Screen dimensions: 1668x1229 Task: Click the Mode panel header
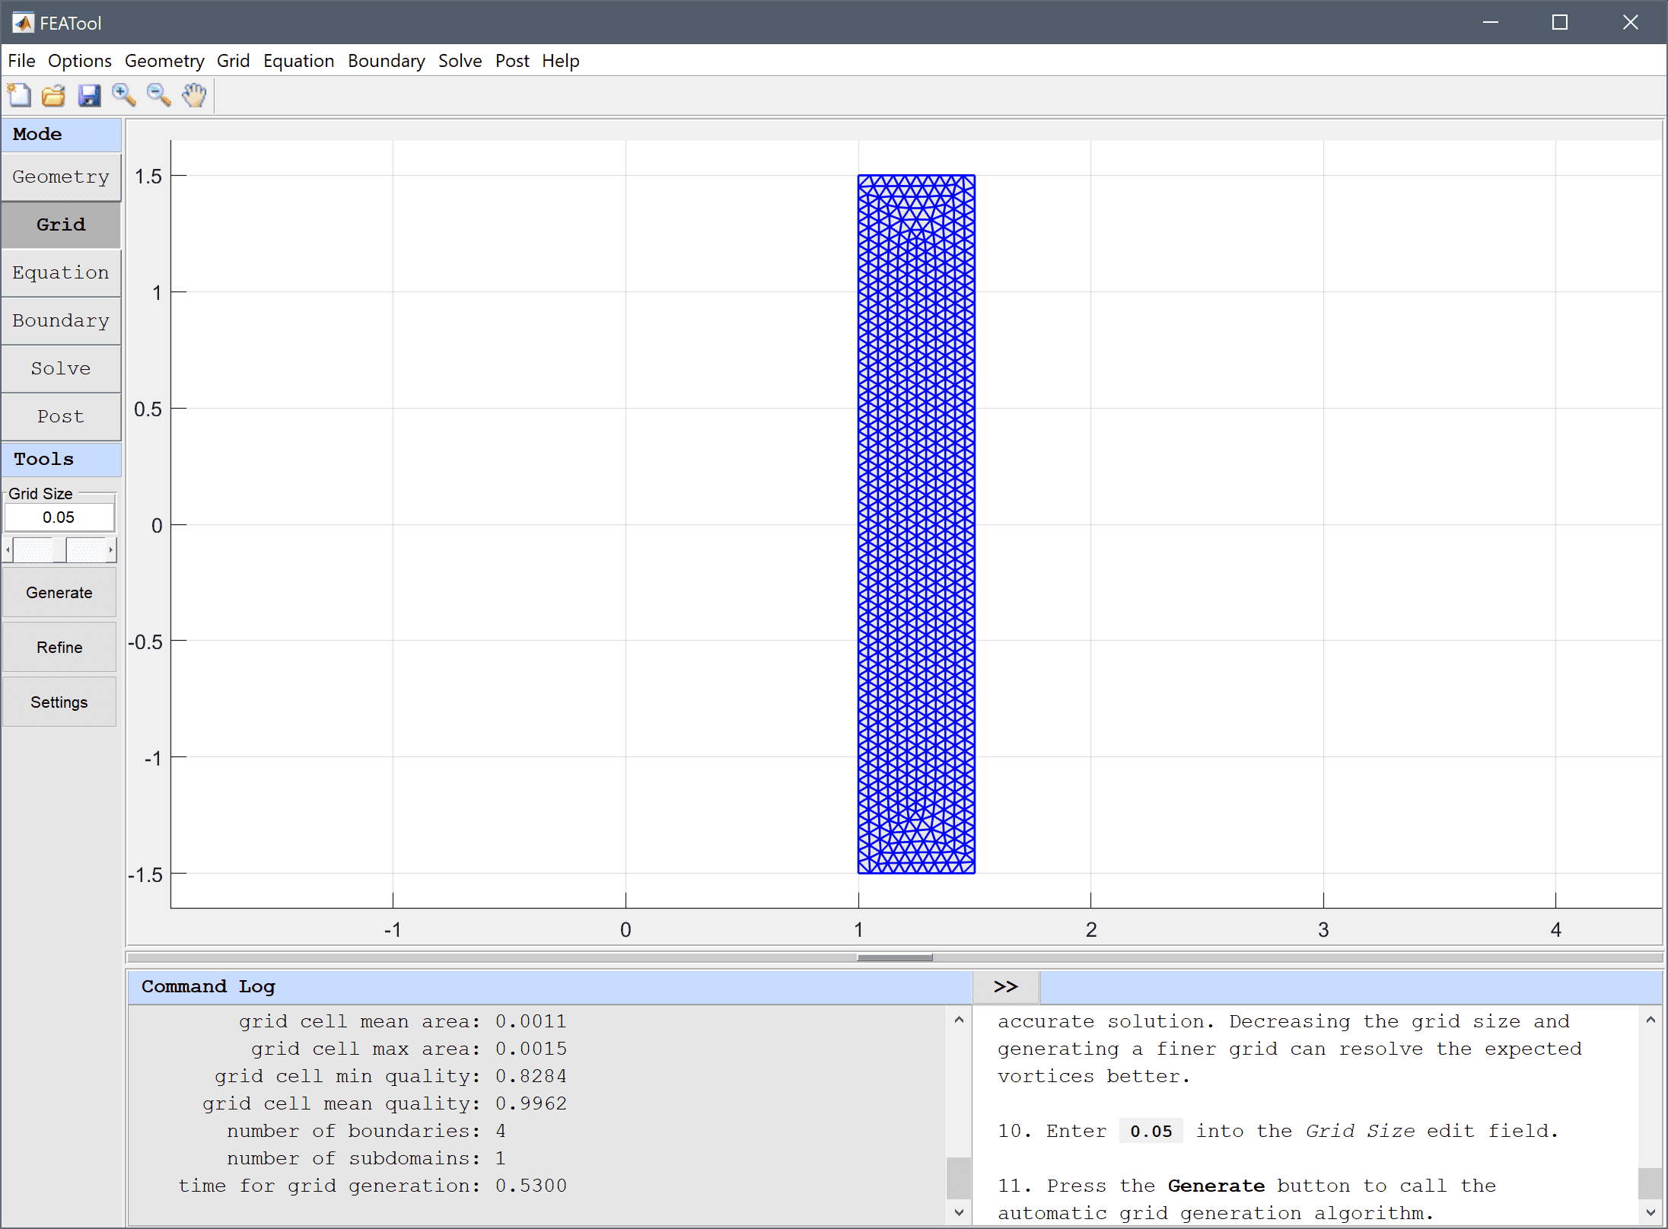click(61, 135)
